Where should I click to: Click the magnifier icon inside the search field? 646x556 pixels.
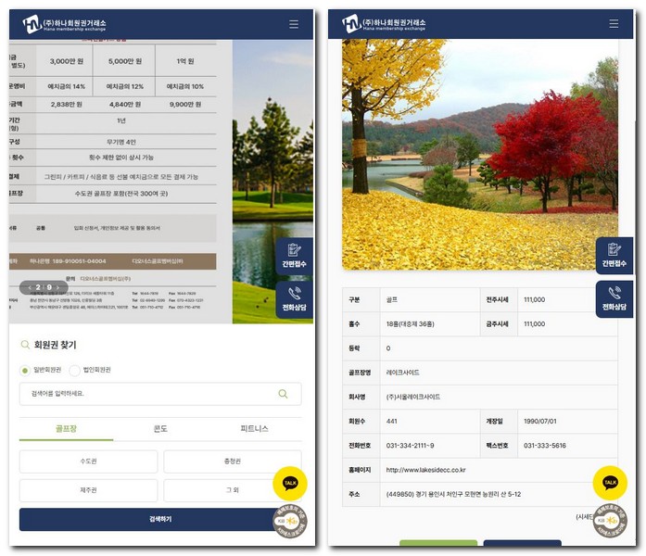(283, 394)
